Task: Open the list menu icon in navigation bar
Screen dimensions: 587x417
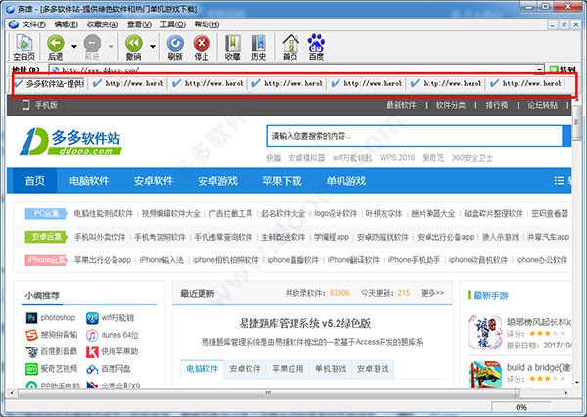Action: pyautogui.click(x=559, y=181)
